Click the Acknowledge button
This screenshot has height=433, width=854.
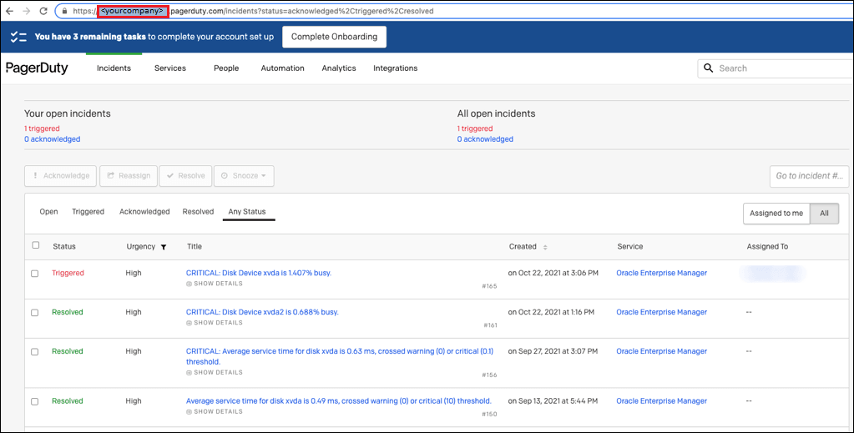coord(60,176)
